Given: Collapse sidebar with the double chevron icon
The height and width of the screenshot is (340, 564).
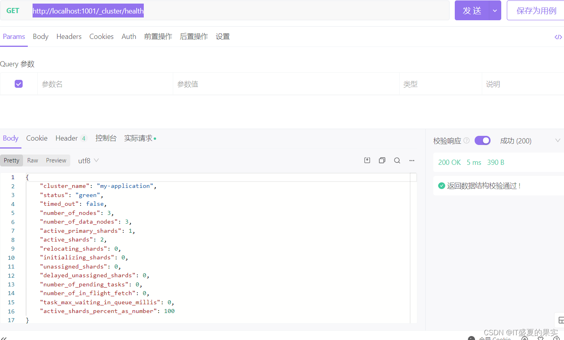Looking at the screenshot, I should tap(4, 338).
